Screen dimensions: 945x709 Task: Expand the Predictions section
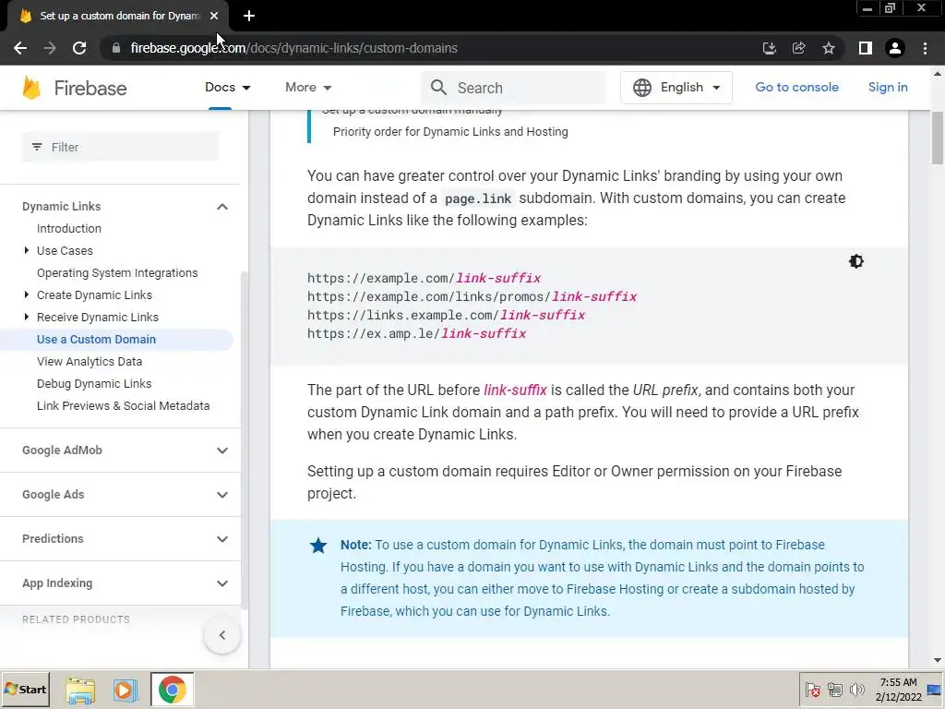click(222, 539)
